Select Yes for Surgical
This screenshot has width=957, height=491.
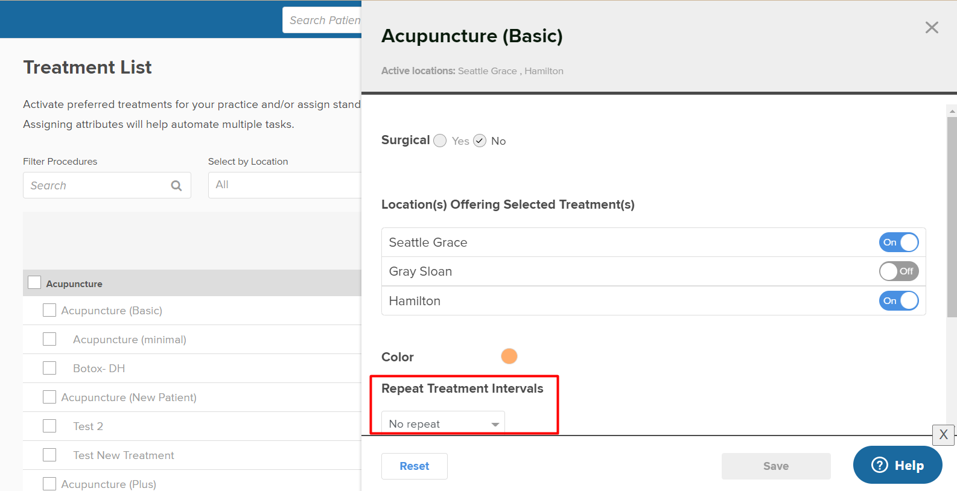click(440, 141)
